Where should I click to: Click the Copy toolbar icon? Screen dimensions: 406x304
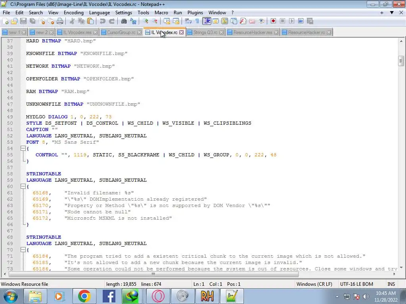pos(81,21)
